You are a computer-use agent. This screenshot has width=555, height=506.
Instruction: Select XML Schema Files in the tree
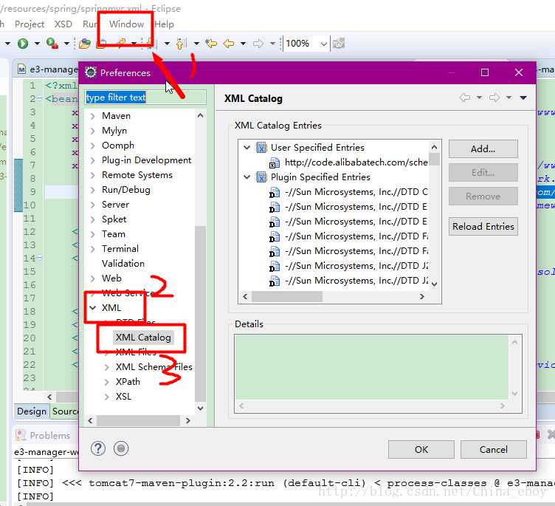154,367
